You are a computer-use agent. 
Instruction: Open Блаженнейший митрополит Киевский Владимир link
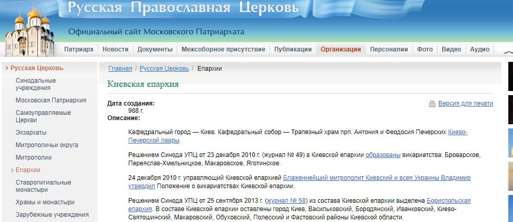(x=376, y=178)
